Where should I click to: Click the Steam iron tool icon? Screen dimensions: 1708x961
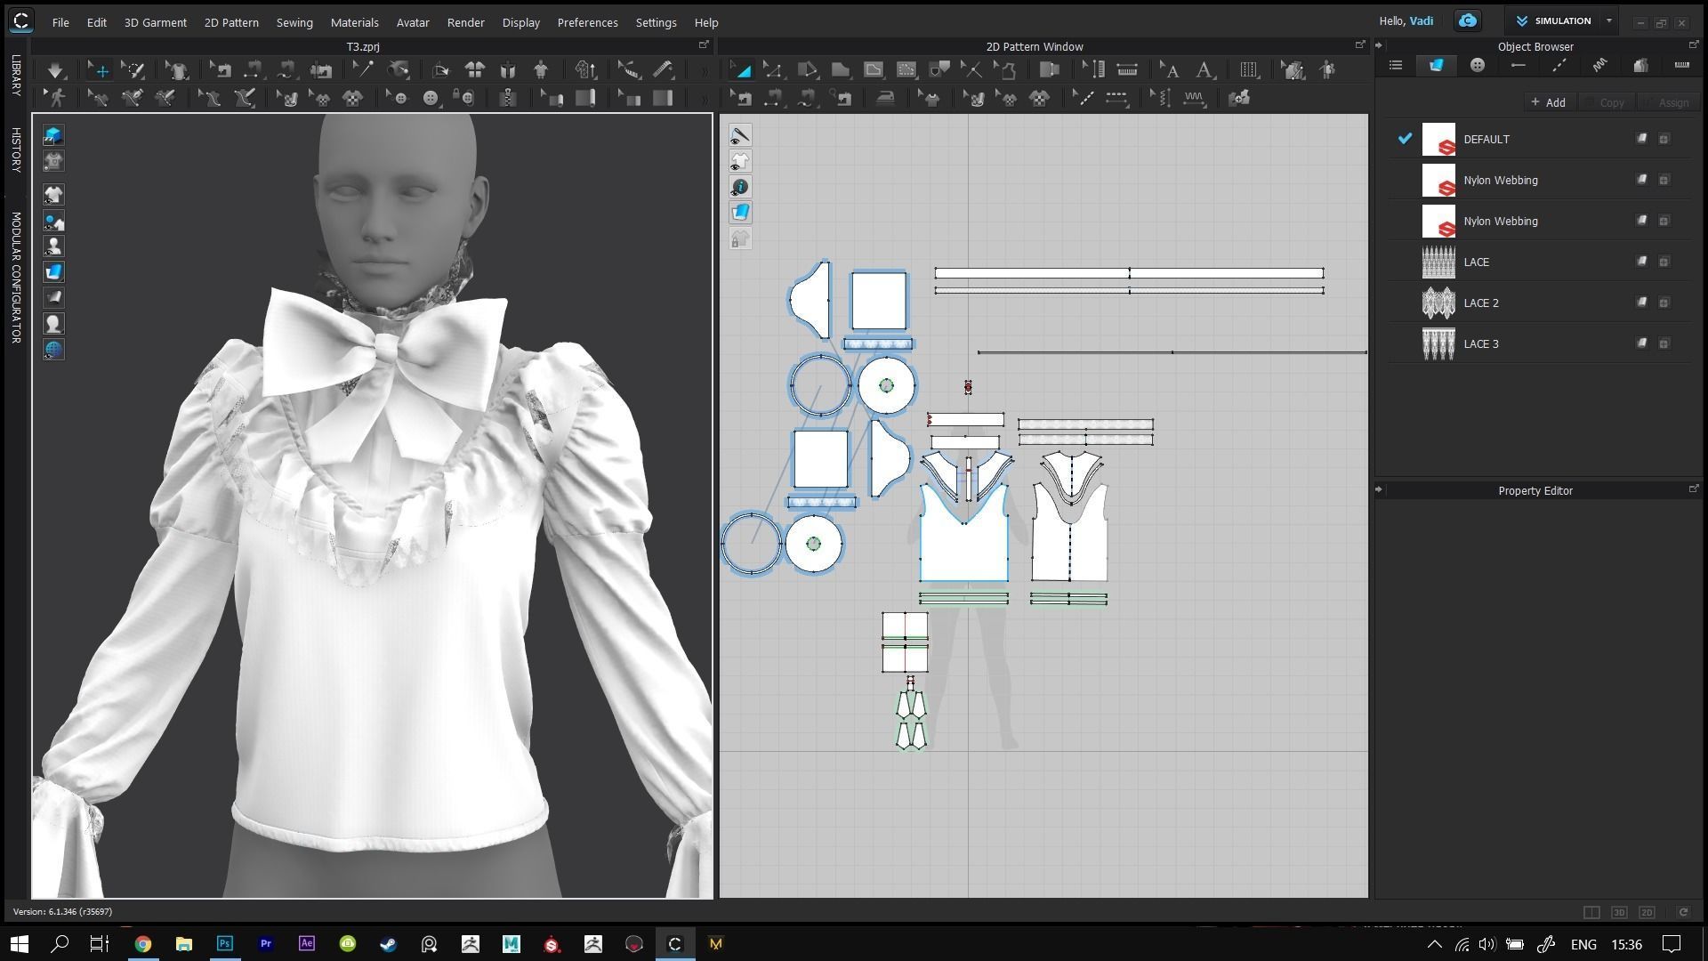point(885,98)
